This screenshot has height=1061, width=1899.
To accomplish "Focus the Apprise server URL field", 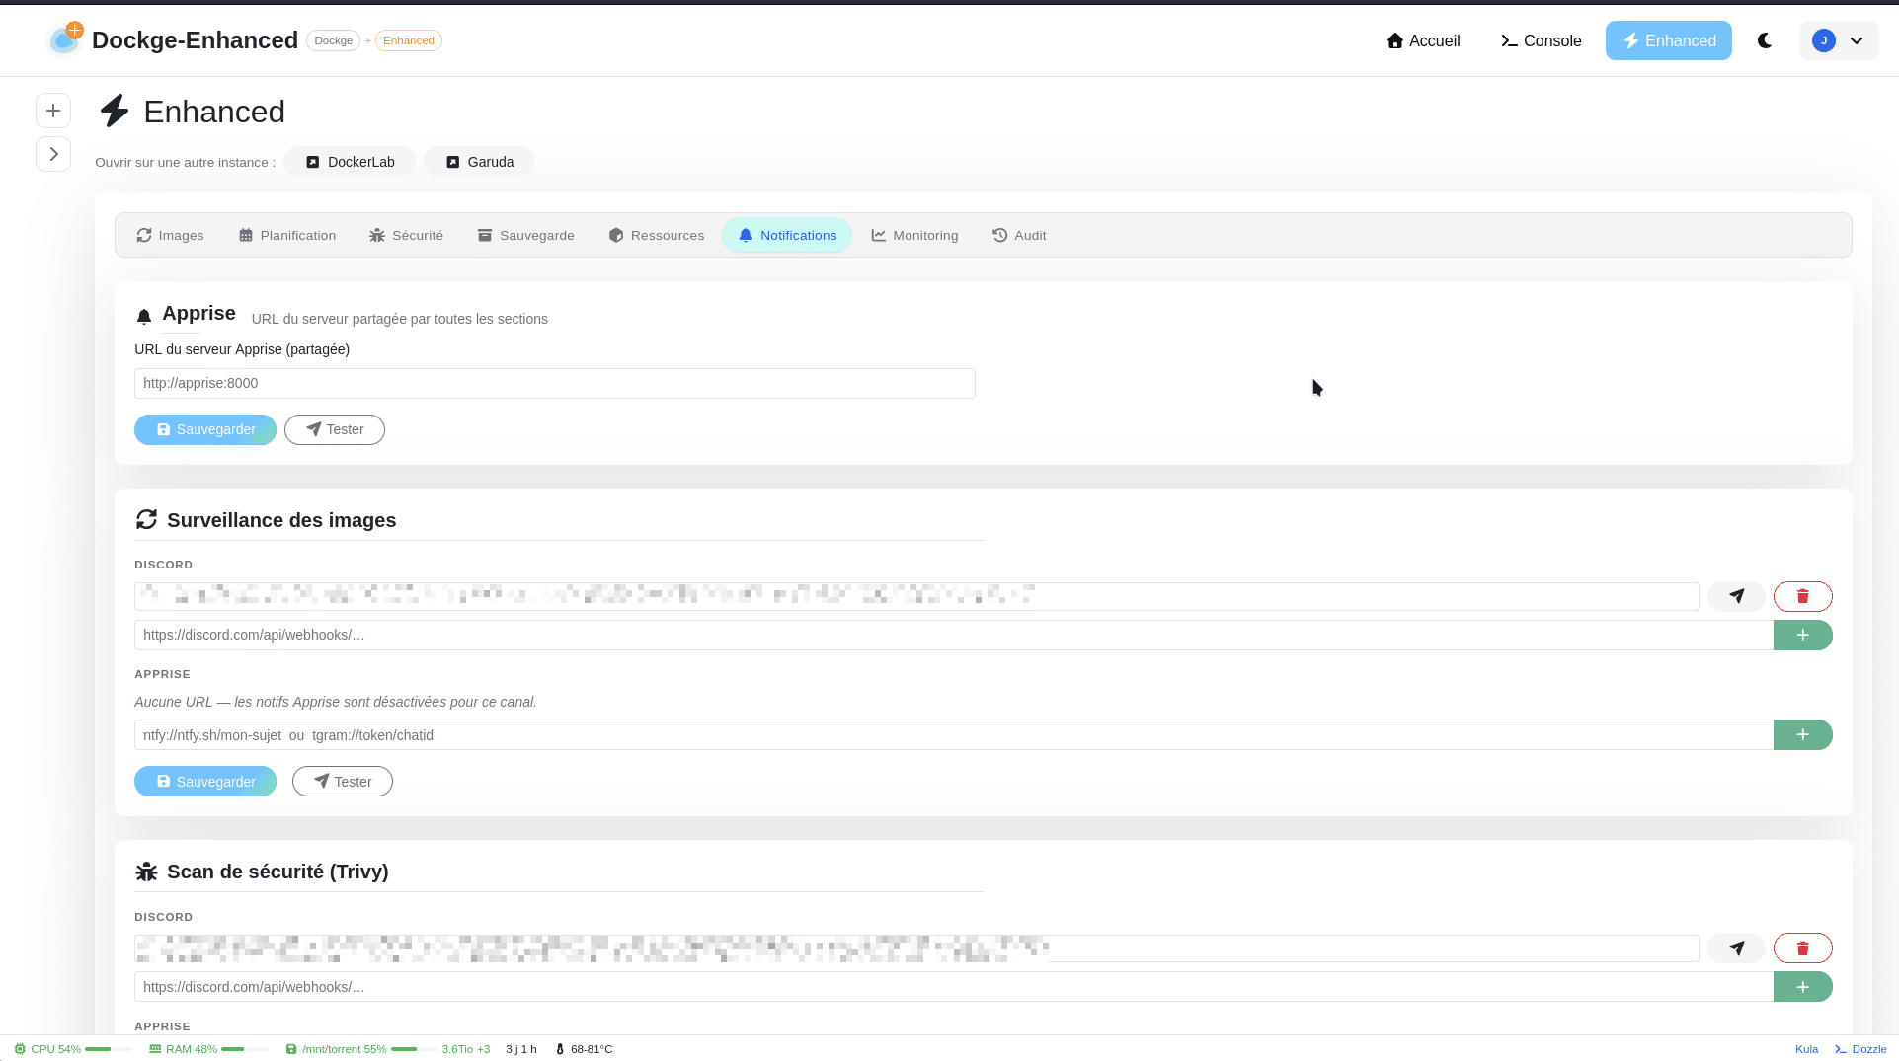I will 555,383.
